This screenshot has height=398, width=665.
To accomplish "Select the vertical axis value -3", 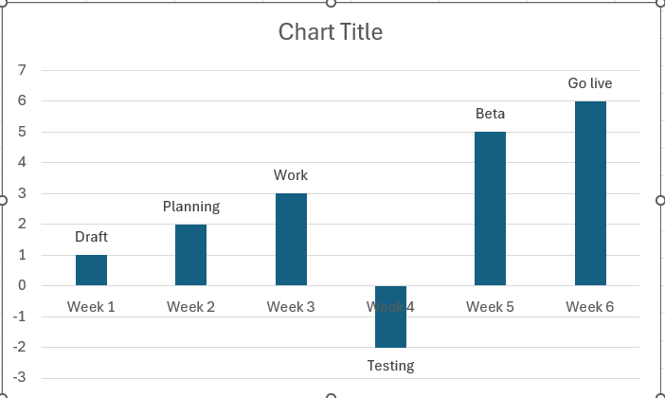I will pyautogui.click(x=19, y=378).
